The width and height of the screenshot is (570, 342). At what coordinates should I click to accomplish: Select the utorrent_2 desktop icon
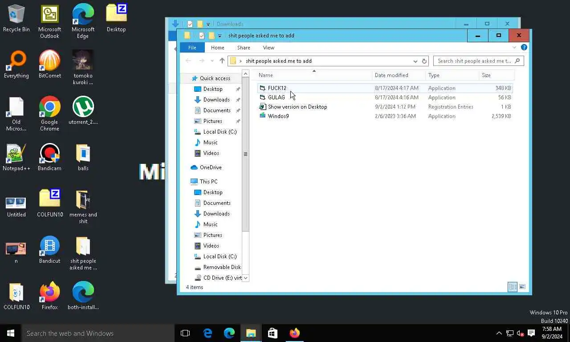click(x=83, y=111)
